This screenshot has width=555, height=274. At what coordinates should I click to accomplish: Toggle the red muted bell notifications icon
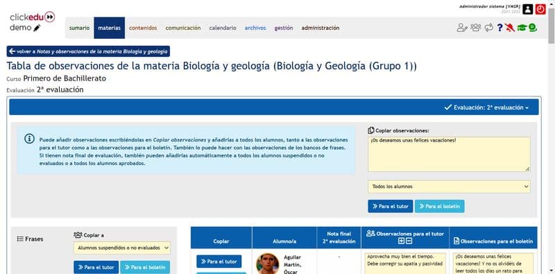[x=510, y=28]
